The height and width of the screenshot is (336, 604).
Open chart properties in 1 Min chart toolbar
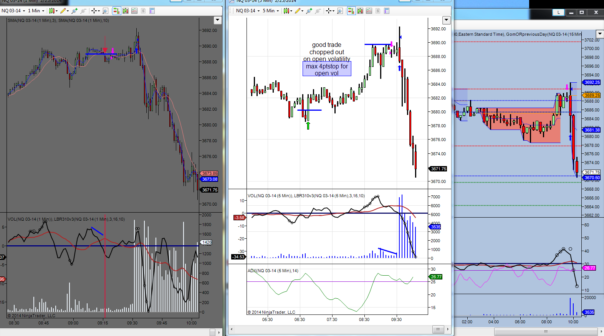point(152,11)
